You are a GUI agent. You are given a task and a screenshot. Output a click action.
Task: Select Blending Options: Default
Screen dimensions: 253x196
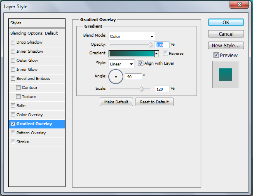[x=37, y=33]
